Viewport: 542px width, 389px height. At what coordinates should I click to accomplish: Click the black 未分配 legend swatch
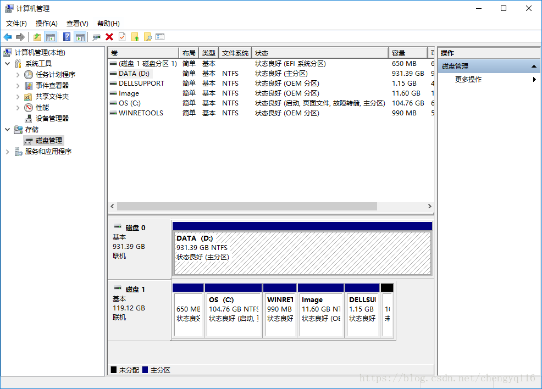tap(114, 370)
